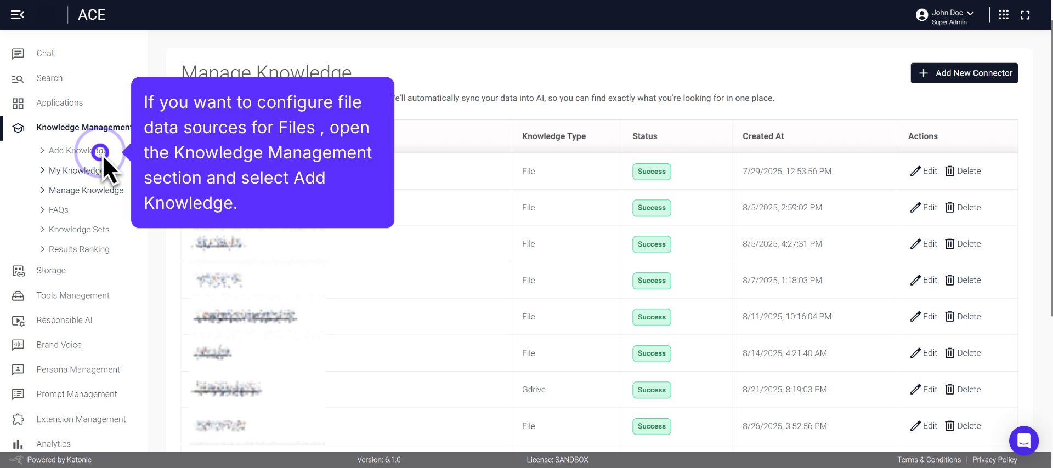
Task: Edit the entry created 7/29/2025
Action: (x=924, y=171)
